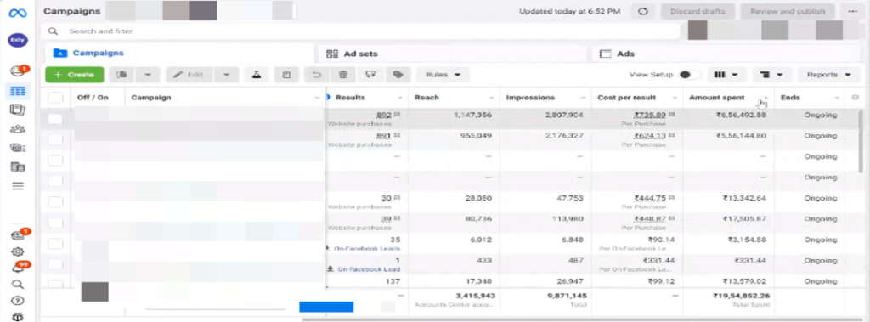Open the columns layout dropdown
The image size is (870, 322).
tap(726, 75)
